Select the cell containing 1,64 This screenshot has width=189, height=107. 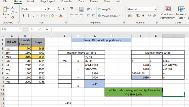point(95,84)
